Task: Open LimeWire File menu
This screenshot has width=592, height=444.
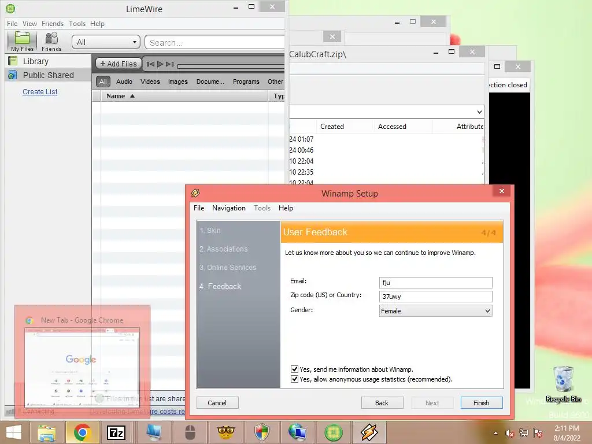Action: (12, 23)
